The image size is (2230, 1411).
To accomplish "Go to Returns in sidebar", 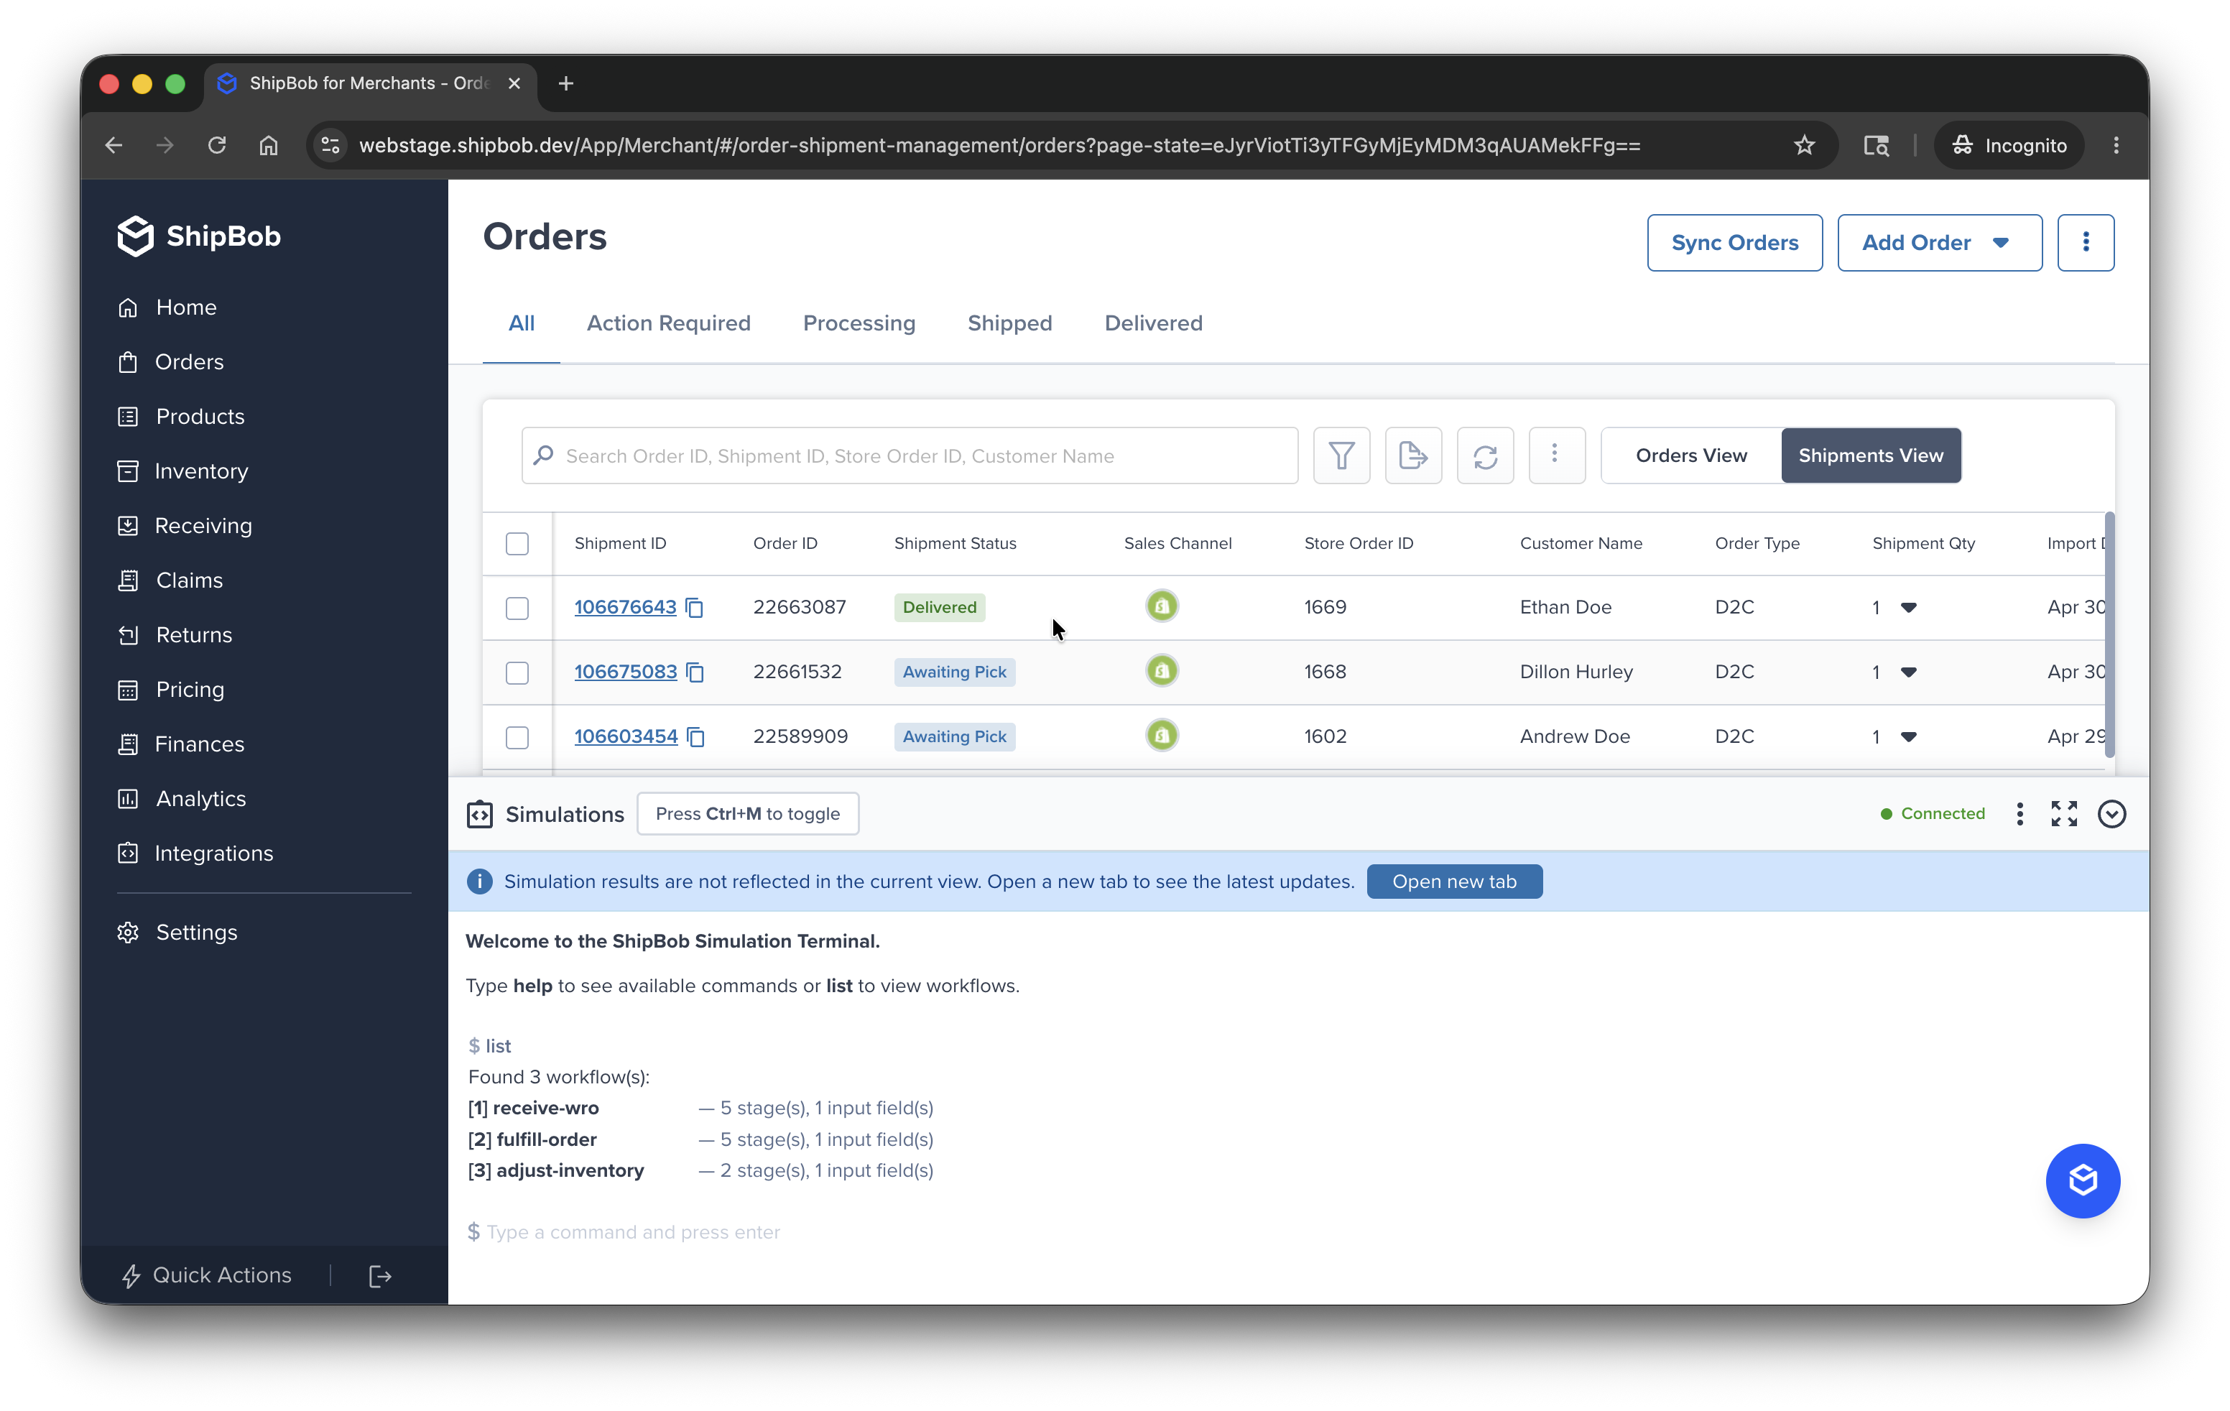I will click(175, 635).
